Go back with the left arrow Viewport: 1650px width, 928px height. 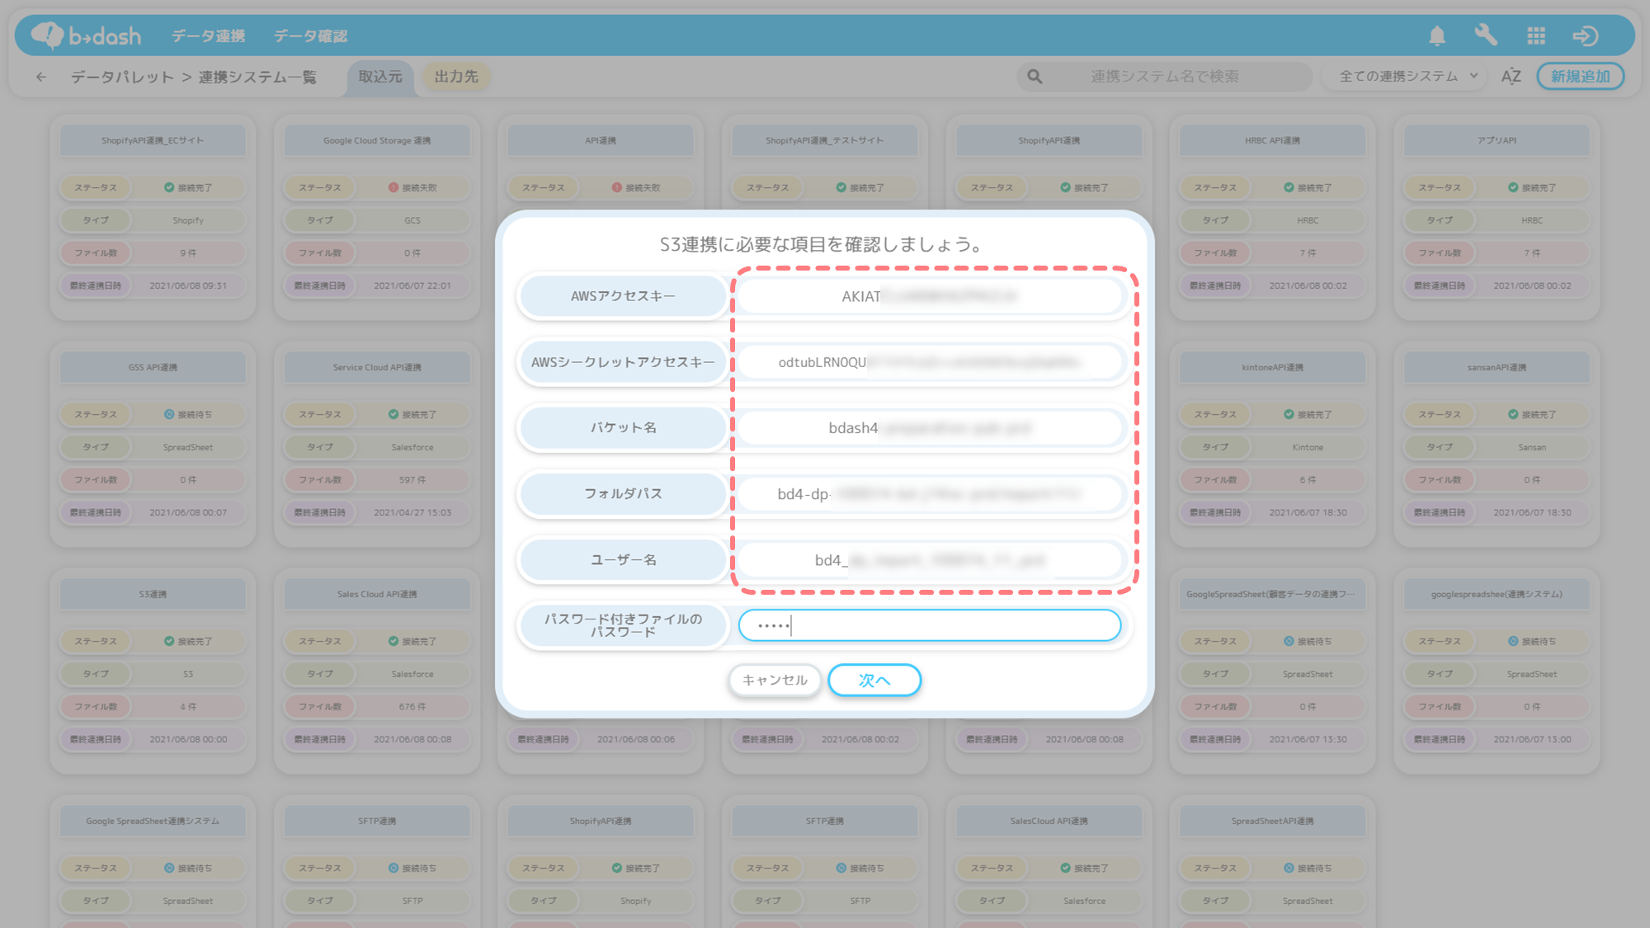click(x=41, y=77)
